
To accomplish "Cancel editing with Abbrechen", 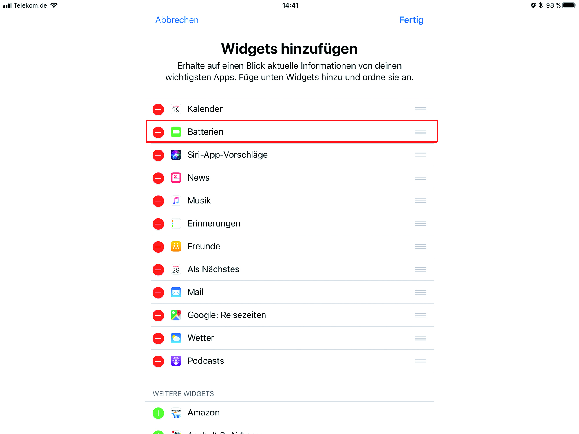I will 177,20.
